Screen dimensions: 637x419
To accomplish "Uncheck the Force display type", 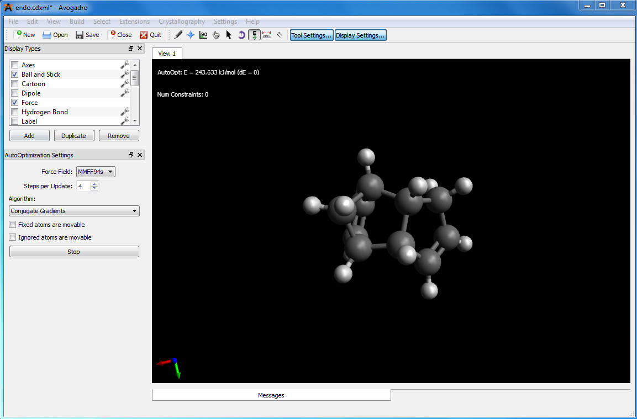I will coord(15,103).
